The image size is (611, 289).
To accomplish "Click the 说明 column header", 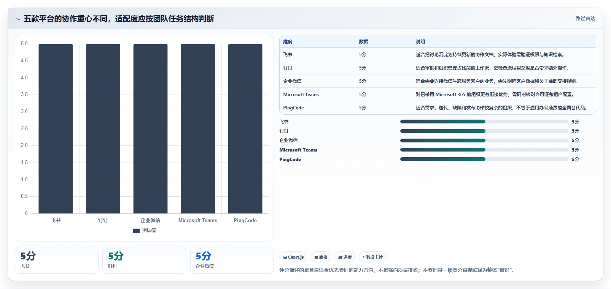I will point(420,42).
